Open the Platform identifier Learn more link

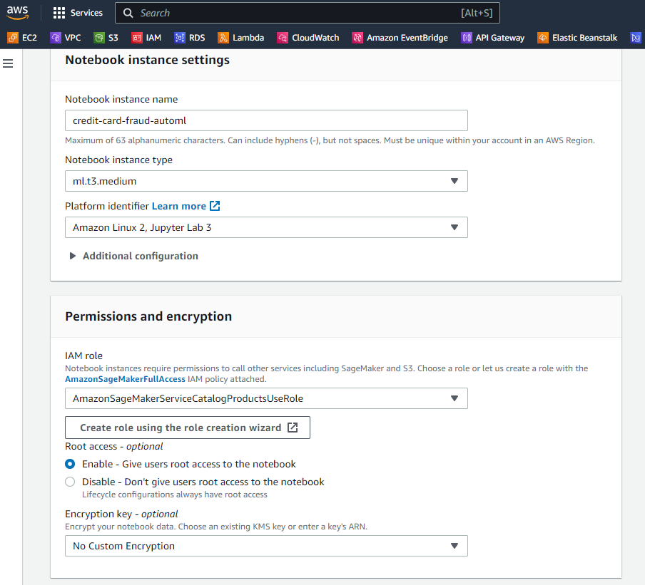click(x=186, y=206)
